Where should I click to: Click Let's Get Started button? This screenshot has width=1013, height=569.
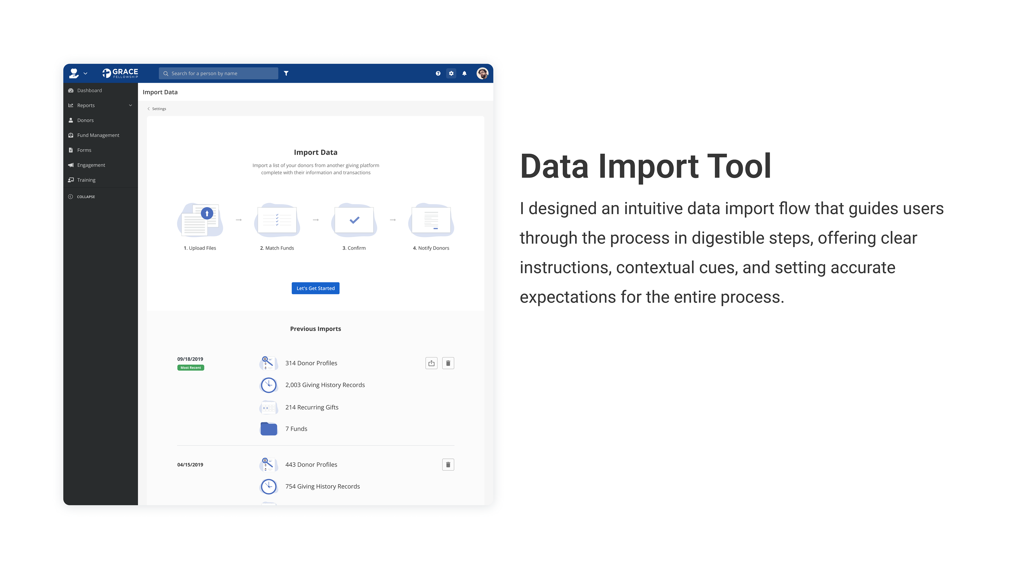click(316, 288)
